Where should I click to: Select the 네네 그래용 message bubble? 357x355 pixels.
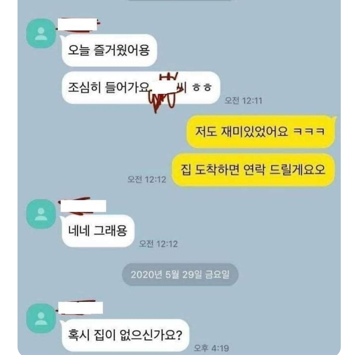[98, 231]
